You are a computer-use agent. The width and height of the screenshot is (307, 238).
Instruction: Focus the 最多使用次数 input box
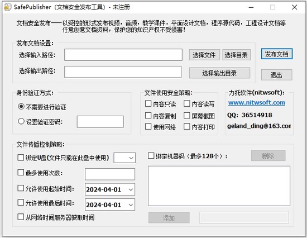click(110, 174)
